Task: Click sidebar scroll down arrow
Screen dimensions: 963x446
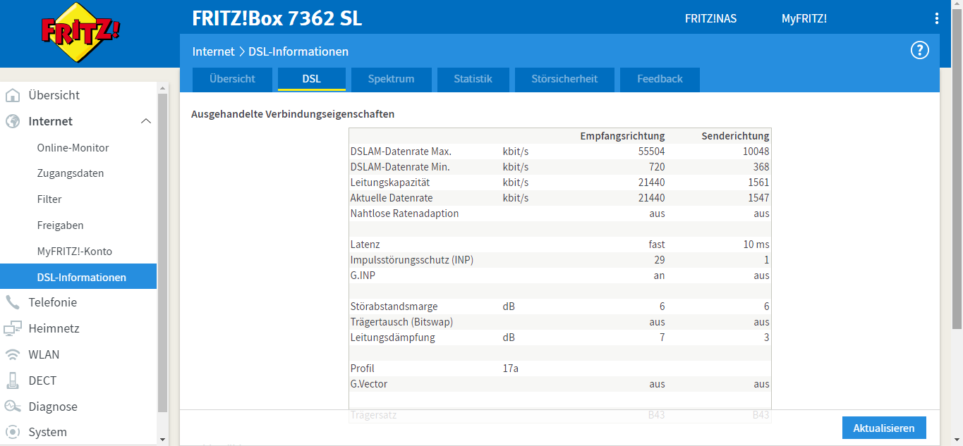Action: pos(162,440)
